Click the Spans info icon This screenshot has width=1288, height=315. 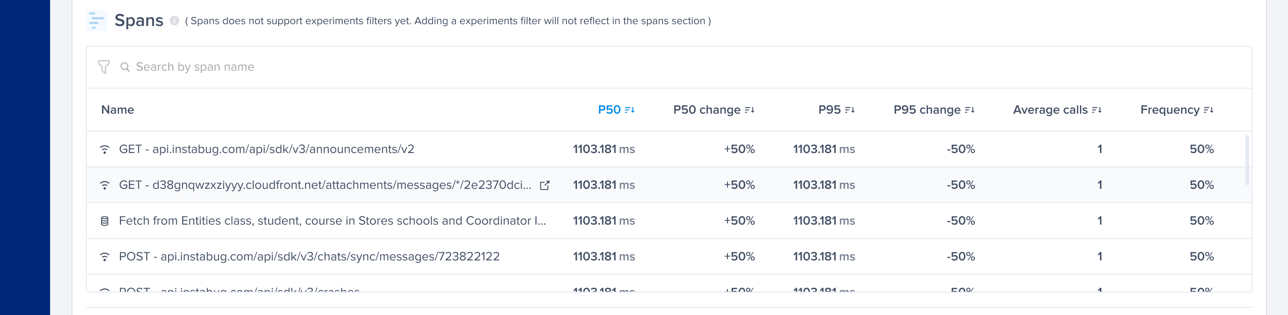(174, 21)
